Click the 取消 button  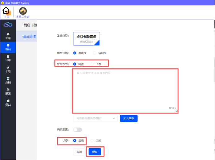(79, 152)
